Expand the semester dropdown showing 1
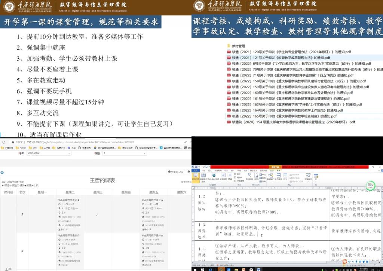Screen dimensions: 383x271 click(x=123, y=153)
